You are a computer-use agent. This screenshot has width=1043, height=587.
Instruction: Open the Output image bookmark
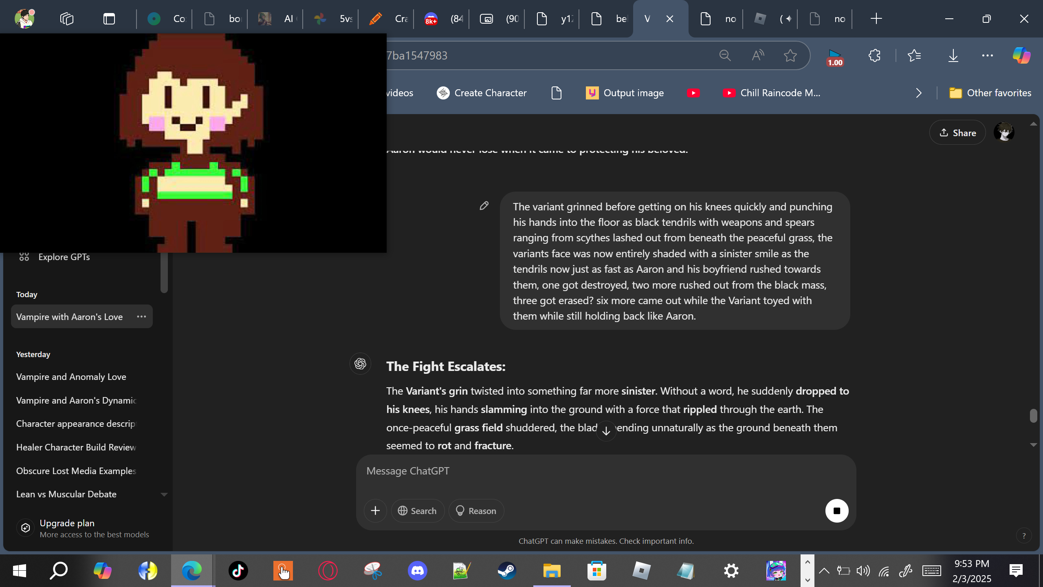point(625,93)
